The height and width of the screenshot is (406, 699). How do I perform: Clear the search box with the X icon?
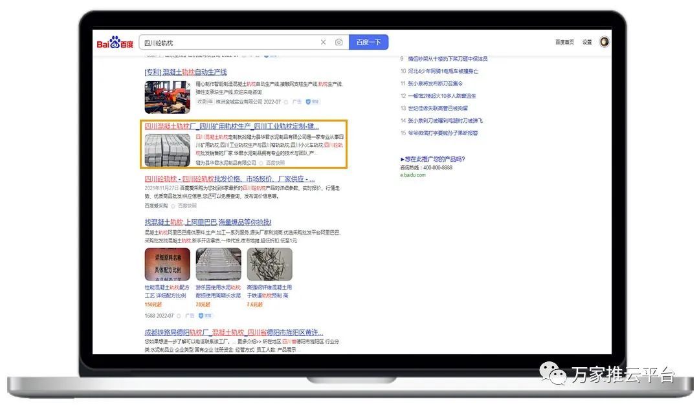pyautogui.click(x=323, y=43)
